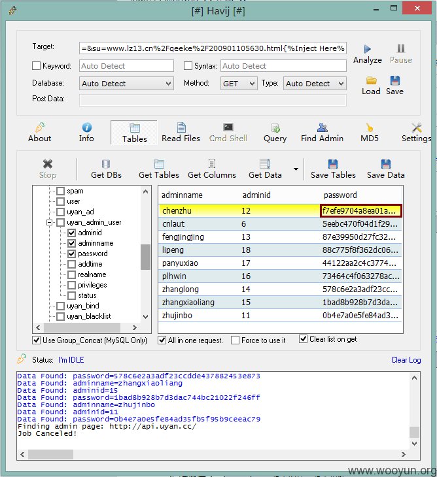Click the Save floppy disk icon
437x477 pixels.
pyautogui.click(x=394, y=80)
